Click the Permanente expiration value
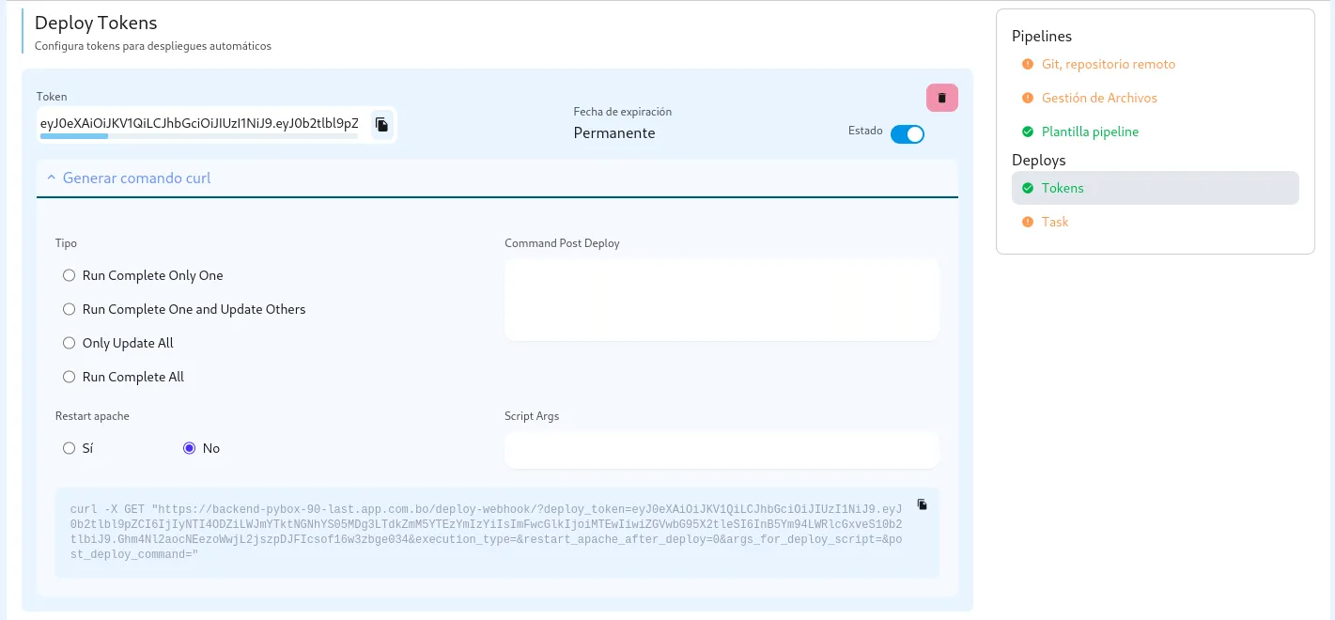1335x620 pixels. point(614,132)
